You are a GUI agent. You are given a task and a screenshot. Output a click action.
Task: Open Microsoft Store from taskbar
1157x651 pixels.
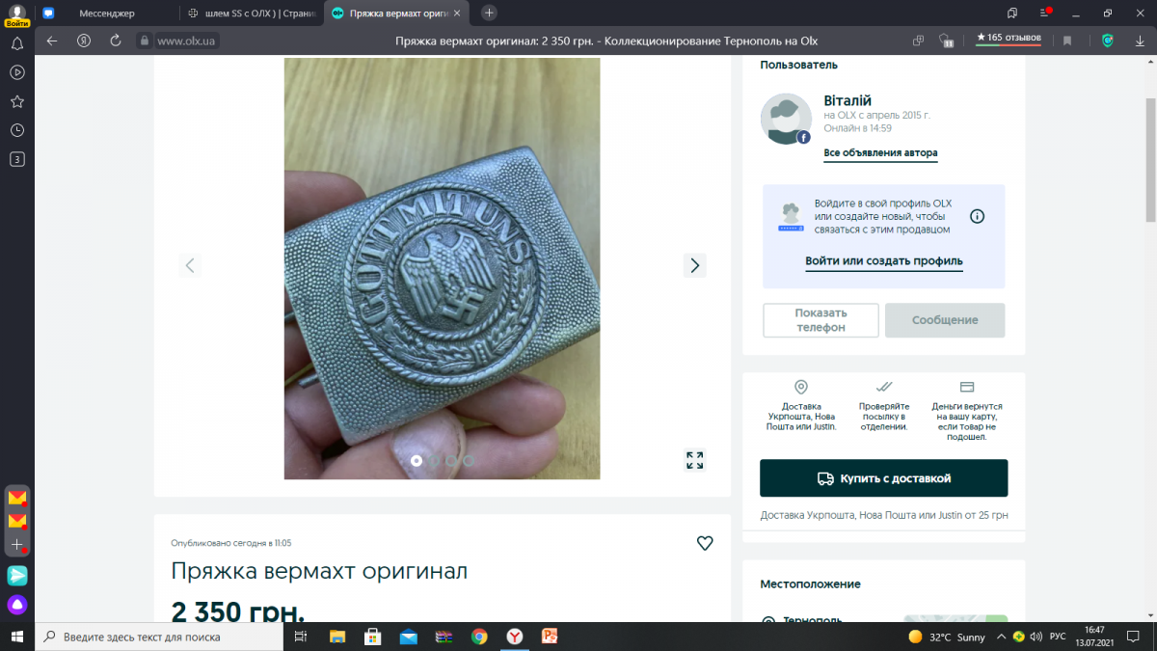point(373,637)
